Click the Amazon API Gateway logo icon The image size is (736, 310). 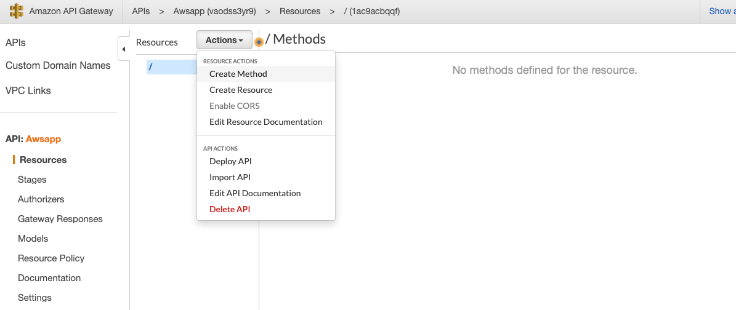pyautogui.click(x=17, y=11)
